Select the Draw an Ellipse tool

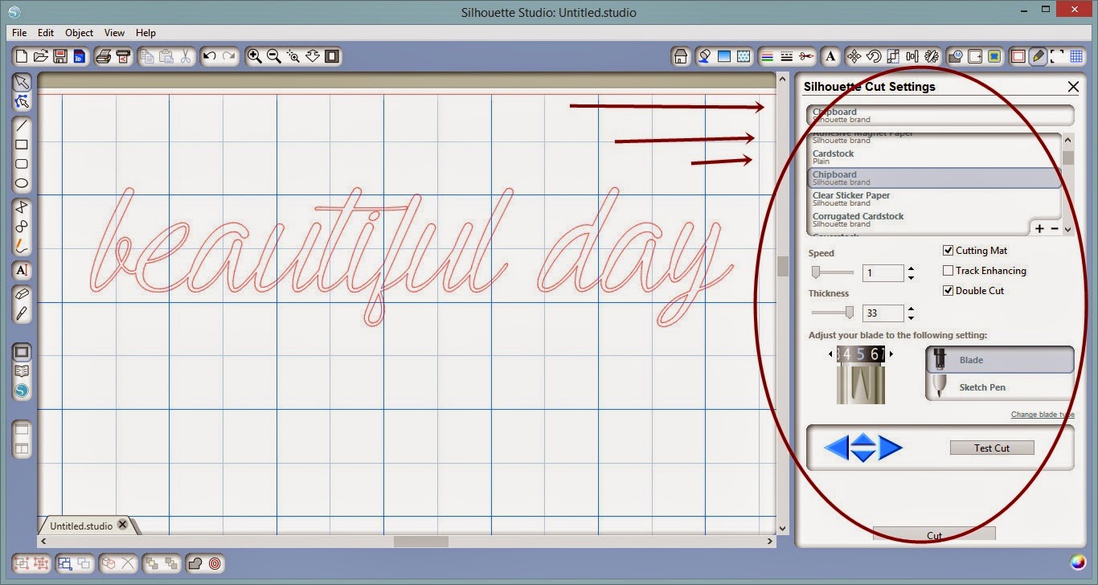(22, 183)
